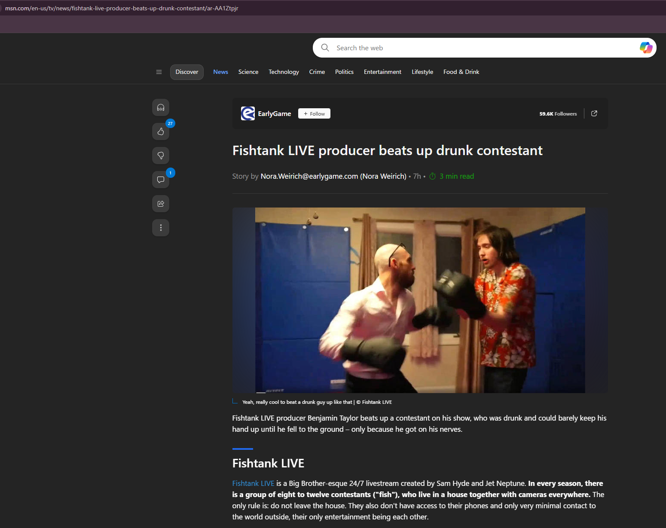The image size is (666, 528).
Task: Open Copilot from the search bar icon
Action: coord(646,48)
